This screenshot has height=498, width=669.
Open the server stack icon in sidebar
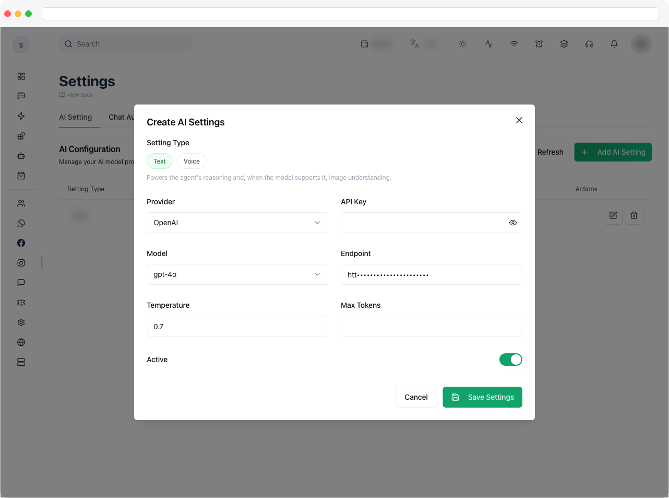point(21,362)
